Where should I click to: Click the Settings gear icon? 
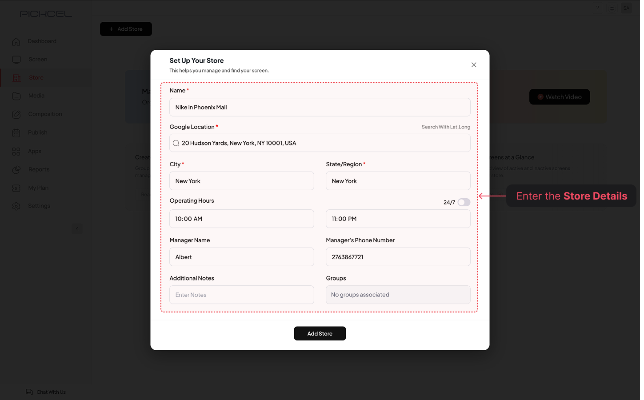(16, 206)
